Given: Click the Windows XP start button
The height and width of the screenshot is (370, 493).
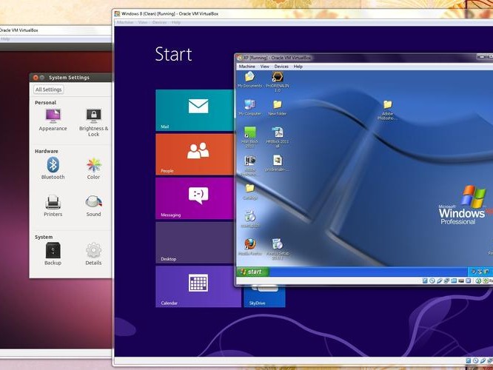Looking at the screenshot, I should [252, 272].
